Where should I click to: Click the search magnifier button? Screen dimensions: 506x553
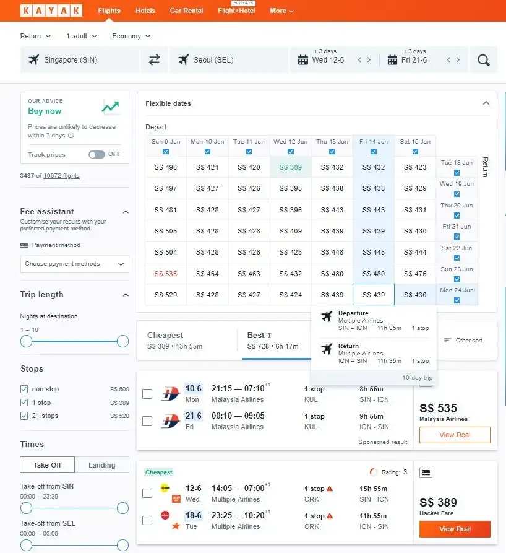click(484, 60)
